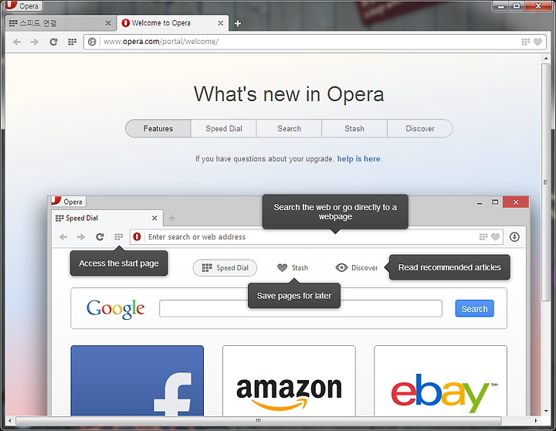This screenshot has height=431, width=556.
Task: Open the eBay speed dial thumbnail
Action: pos(440,381)
